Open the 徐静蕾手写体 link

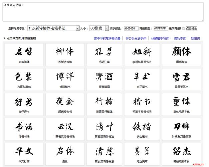[x=160, y=38]
